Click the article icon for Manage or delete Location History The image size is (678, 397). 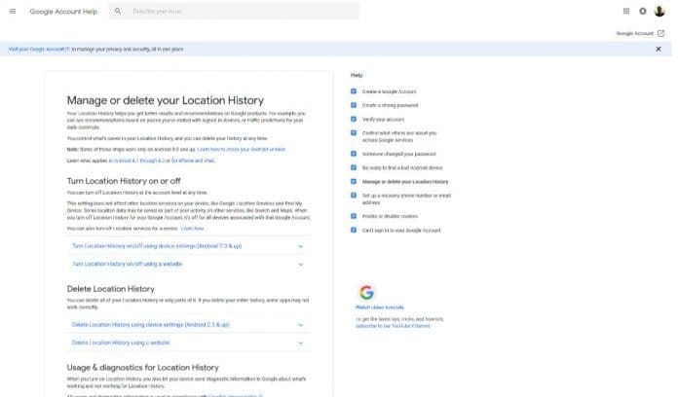point(354,182)
